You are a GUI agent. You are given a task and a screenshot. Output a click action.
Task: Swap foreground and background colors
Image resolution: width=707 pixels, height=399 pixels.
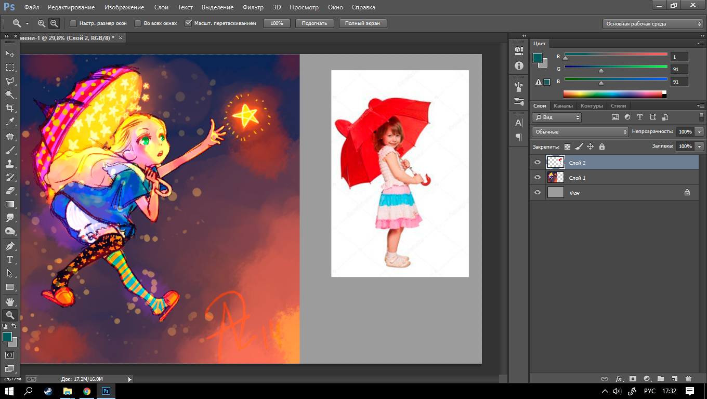point(15,326)
